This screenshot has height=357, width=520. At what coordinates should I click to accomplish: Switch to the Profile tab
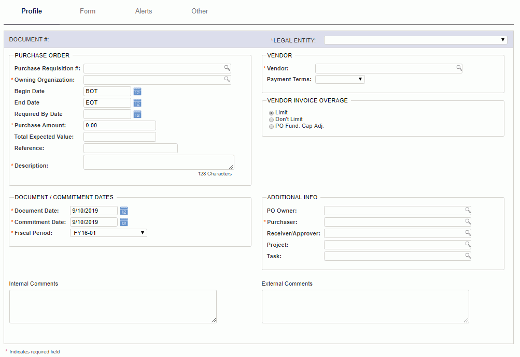pyautogui.click(x=32, y=11)
